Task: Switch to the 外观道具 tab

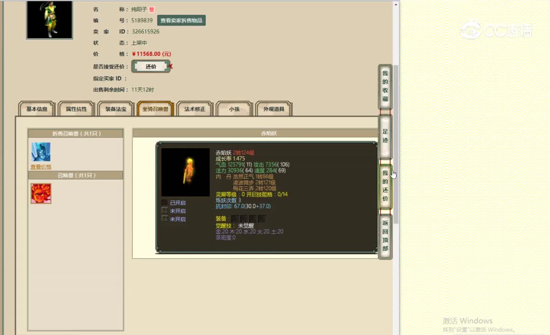Action: [x=274, y=109]
